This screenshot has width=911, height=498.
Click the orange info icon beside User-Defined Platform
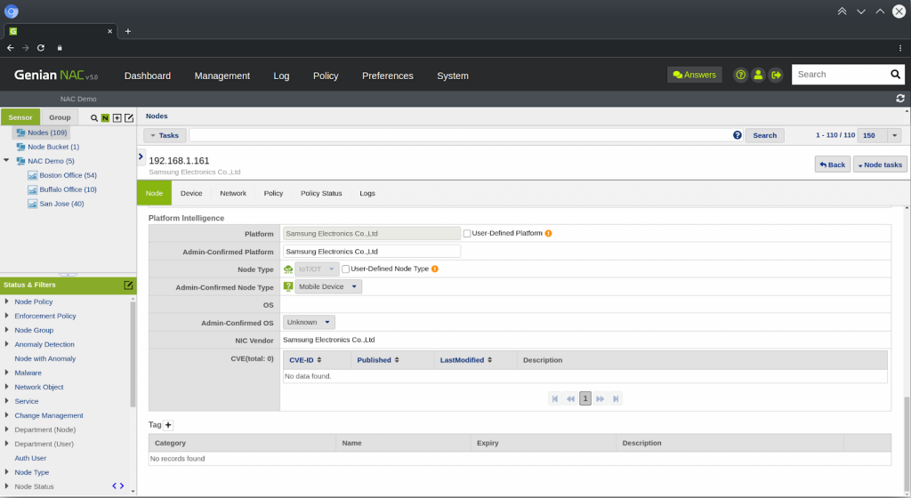point(548,234)
